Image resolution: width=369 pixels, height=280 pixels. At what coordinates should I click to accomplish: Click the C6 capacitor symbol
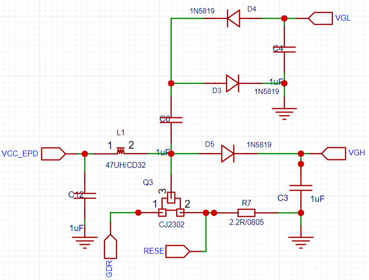(x=171, y=120)
